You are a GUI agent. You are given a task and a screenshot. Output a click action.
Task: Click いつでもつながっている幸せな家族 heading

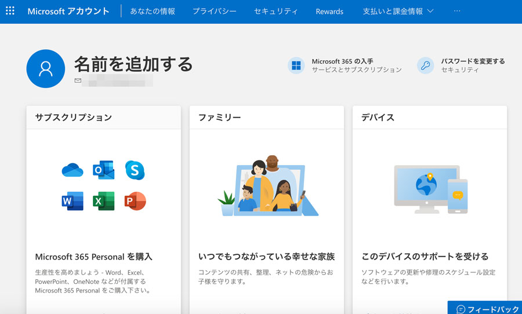[266, 257]
